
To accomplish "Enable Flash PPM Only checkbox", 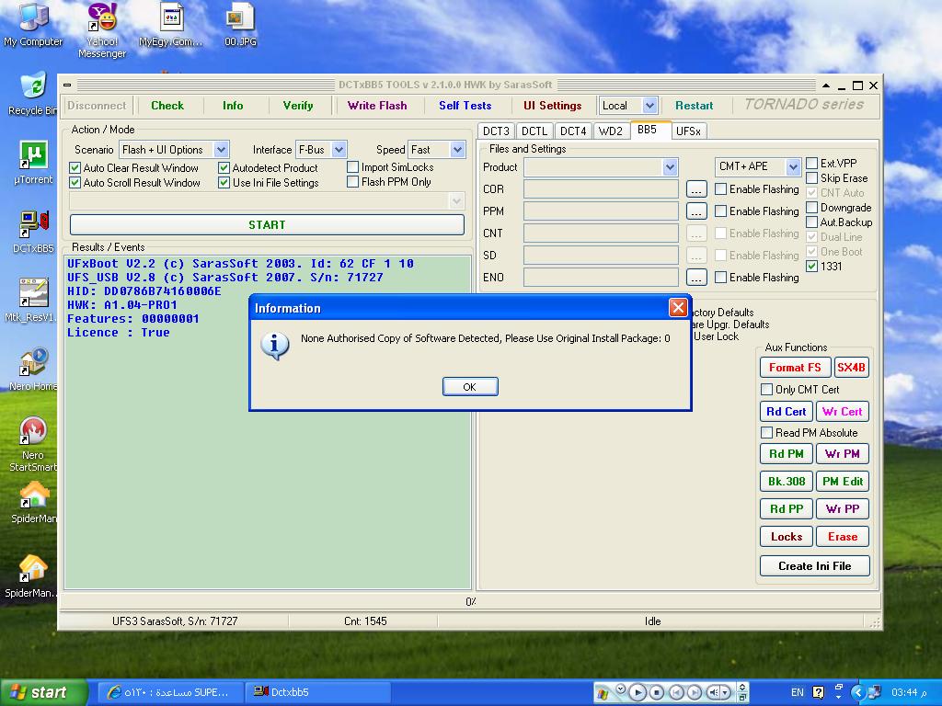I will [x=353, y=181].
